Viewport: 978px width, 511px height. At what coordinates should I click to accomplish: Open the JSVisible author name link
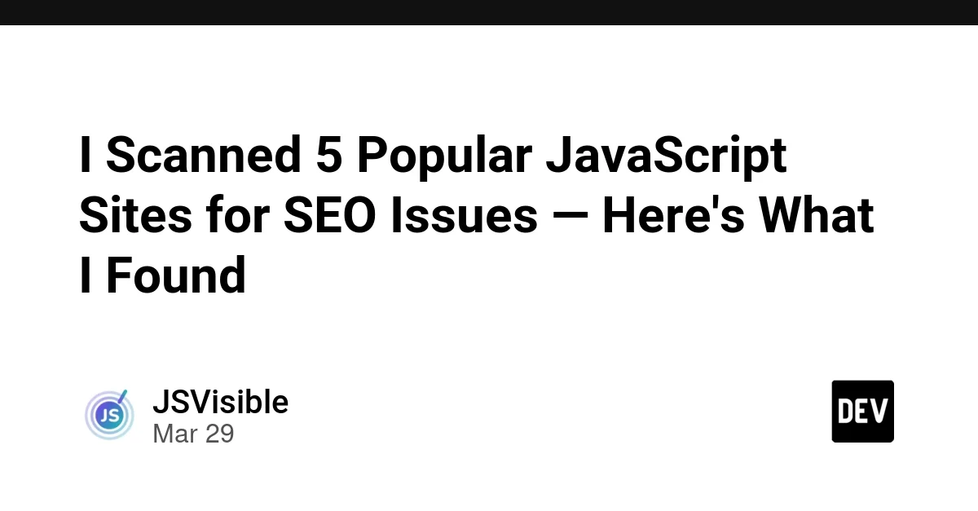220,402
